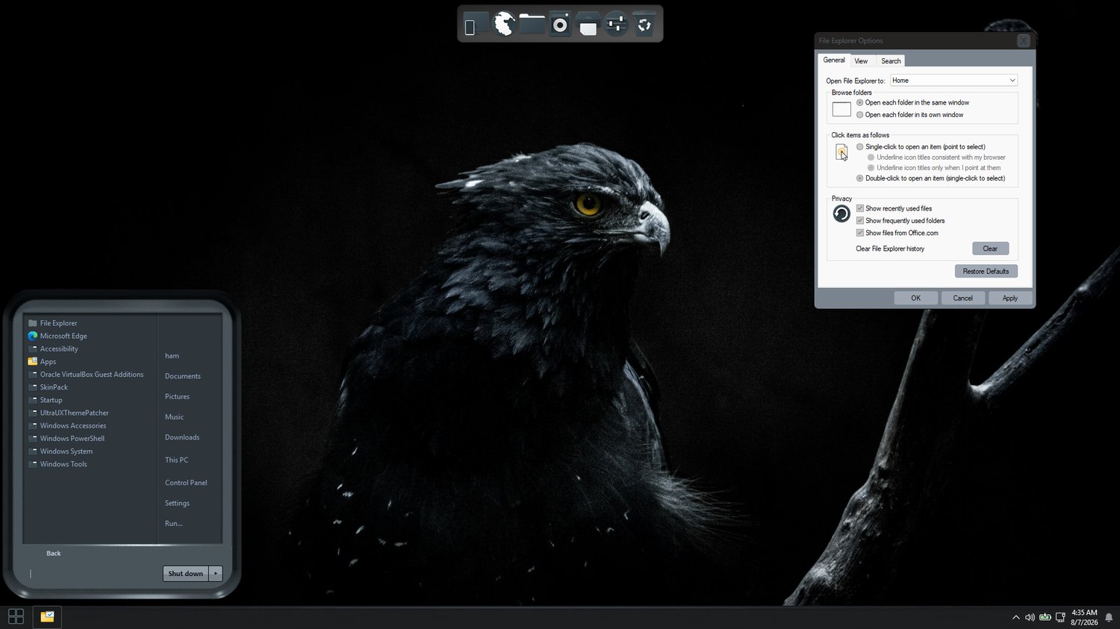
Task: Open the Shut down options arrow
Action: click(216, 574)
